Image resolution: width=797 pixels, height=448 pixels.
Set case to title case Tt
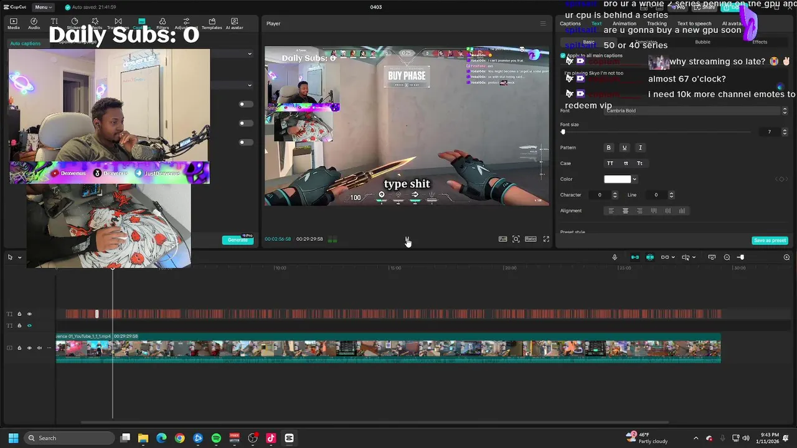click(x=639, y=163)
